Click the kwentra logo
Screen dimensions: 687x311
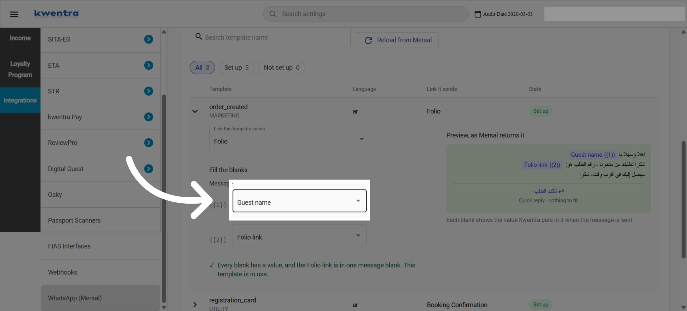pos(57,13)
